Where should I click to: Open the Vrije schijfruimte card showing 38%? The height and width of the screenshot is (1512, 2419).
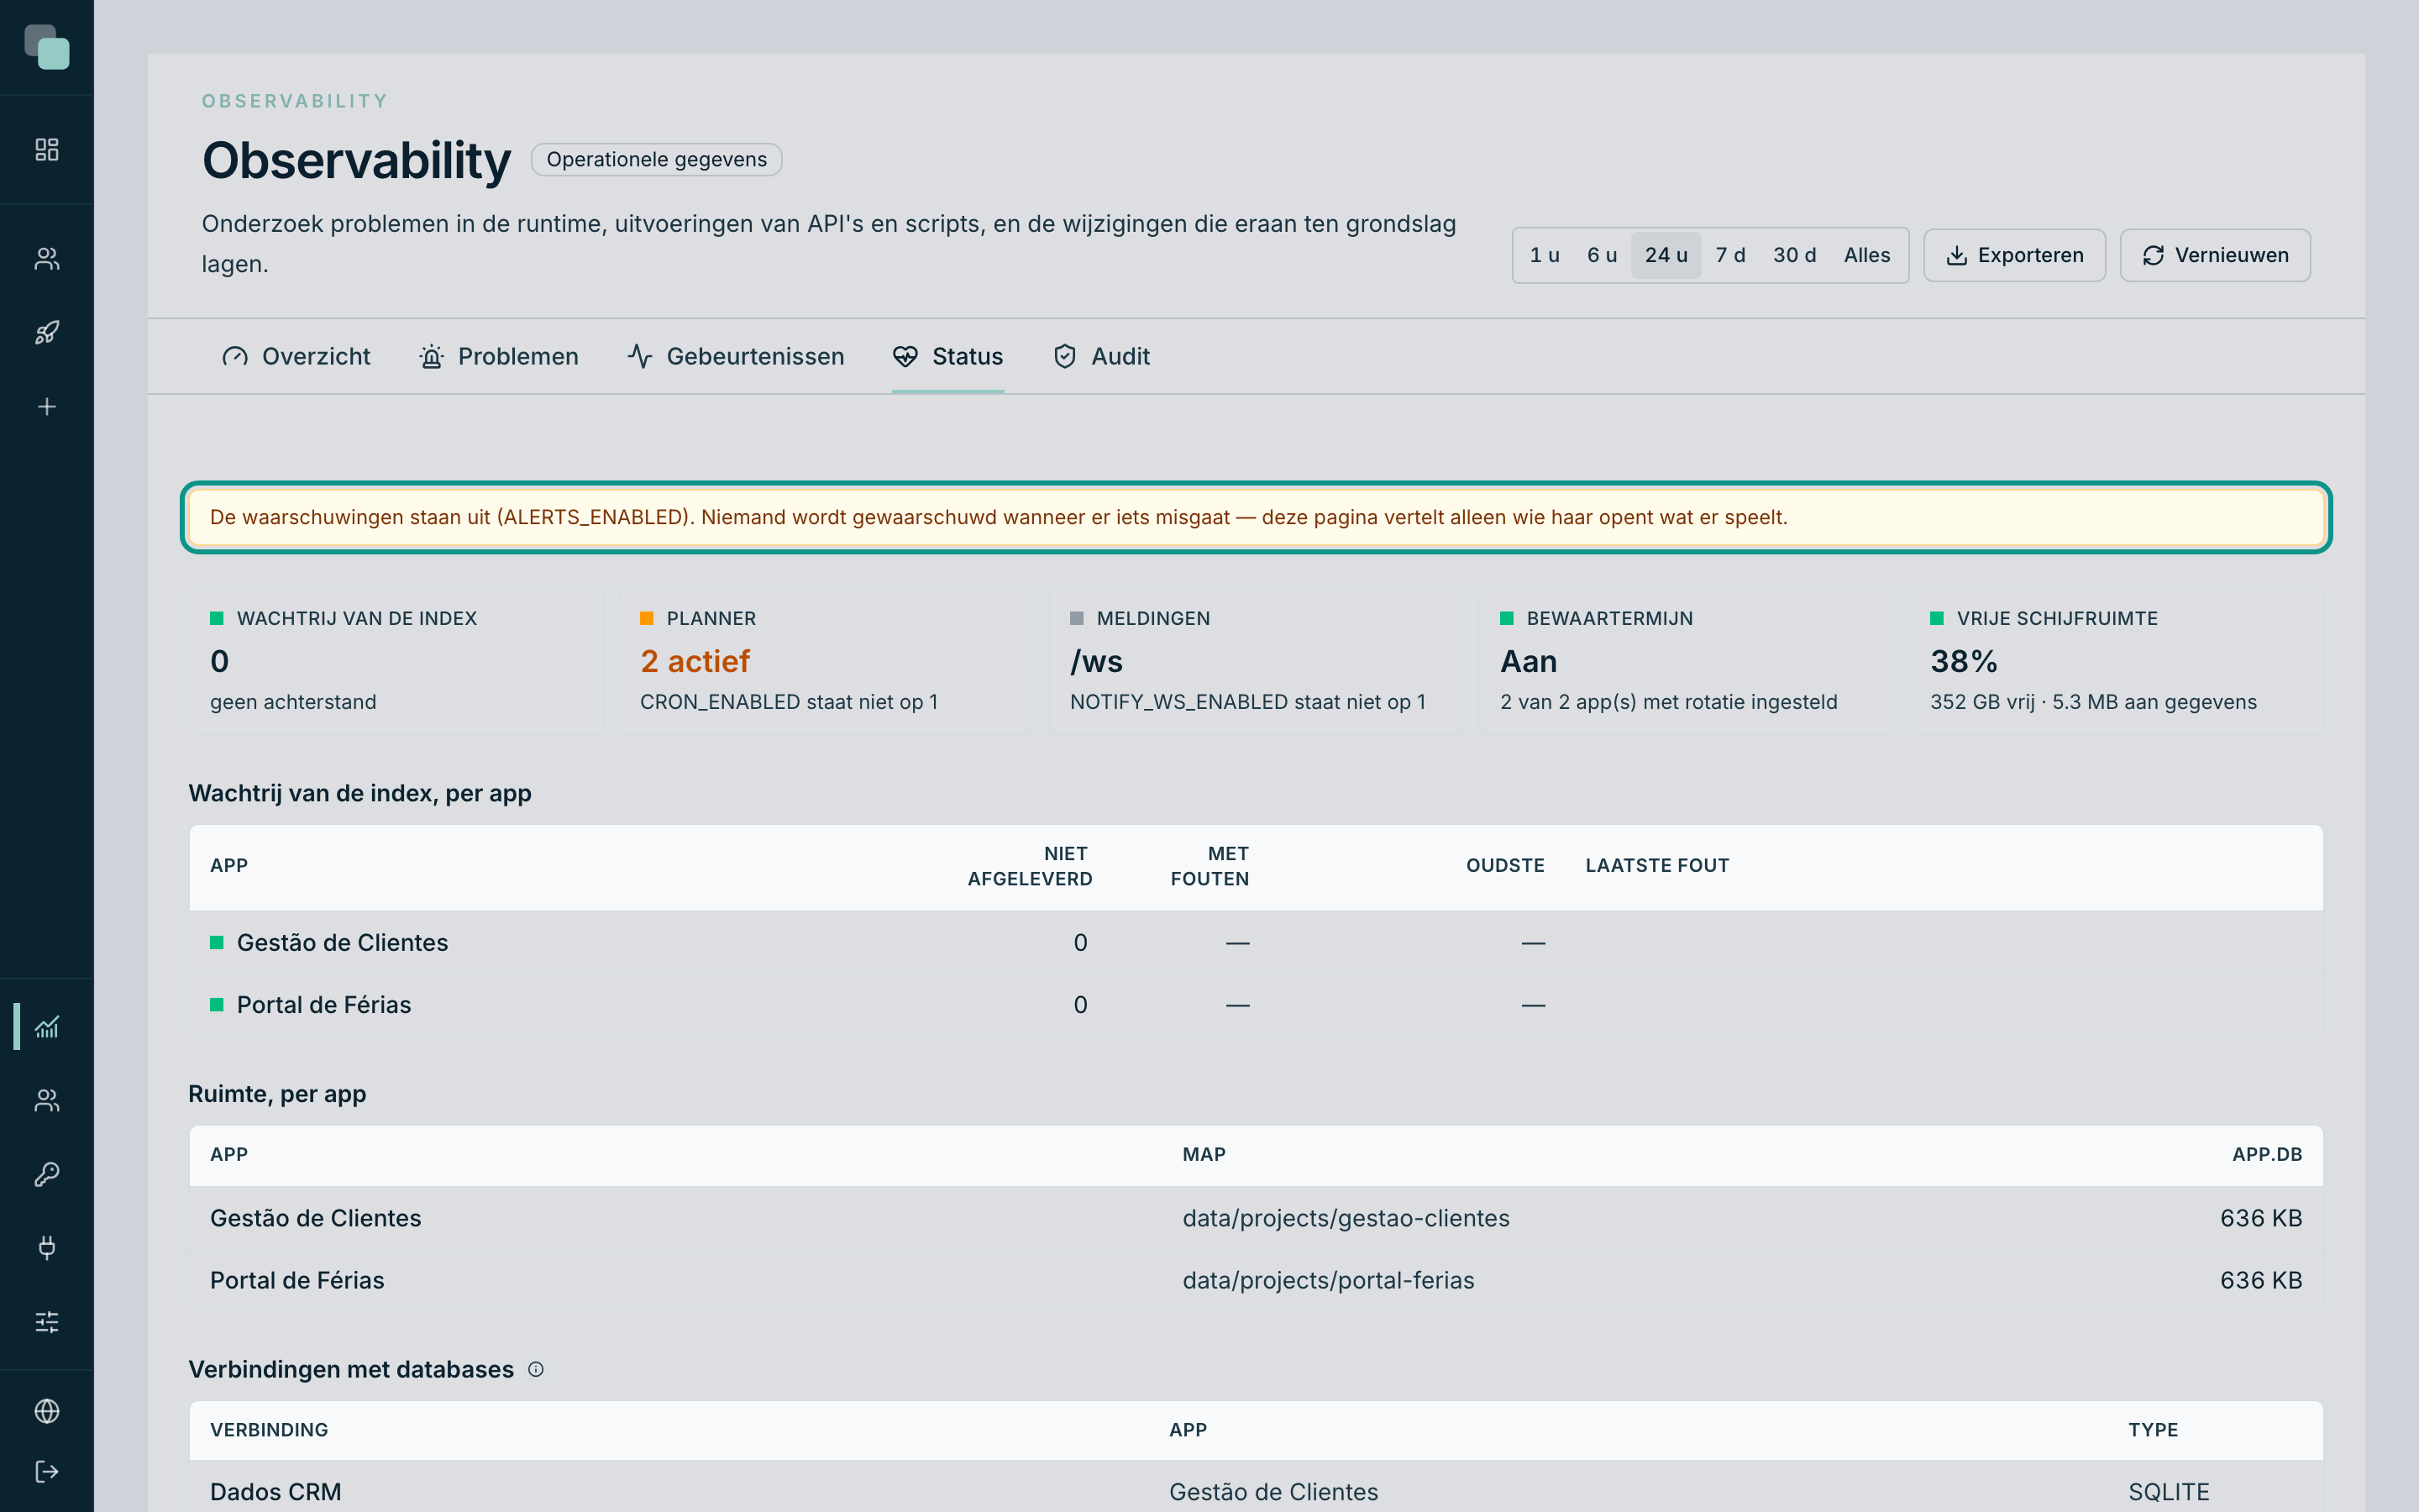[2116, 661]
